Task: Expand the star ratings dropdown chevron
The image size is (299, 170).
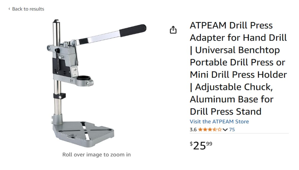Action: (225, 130)
